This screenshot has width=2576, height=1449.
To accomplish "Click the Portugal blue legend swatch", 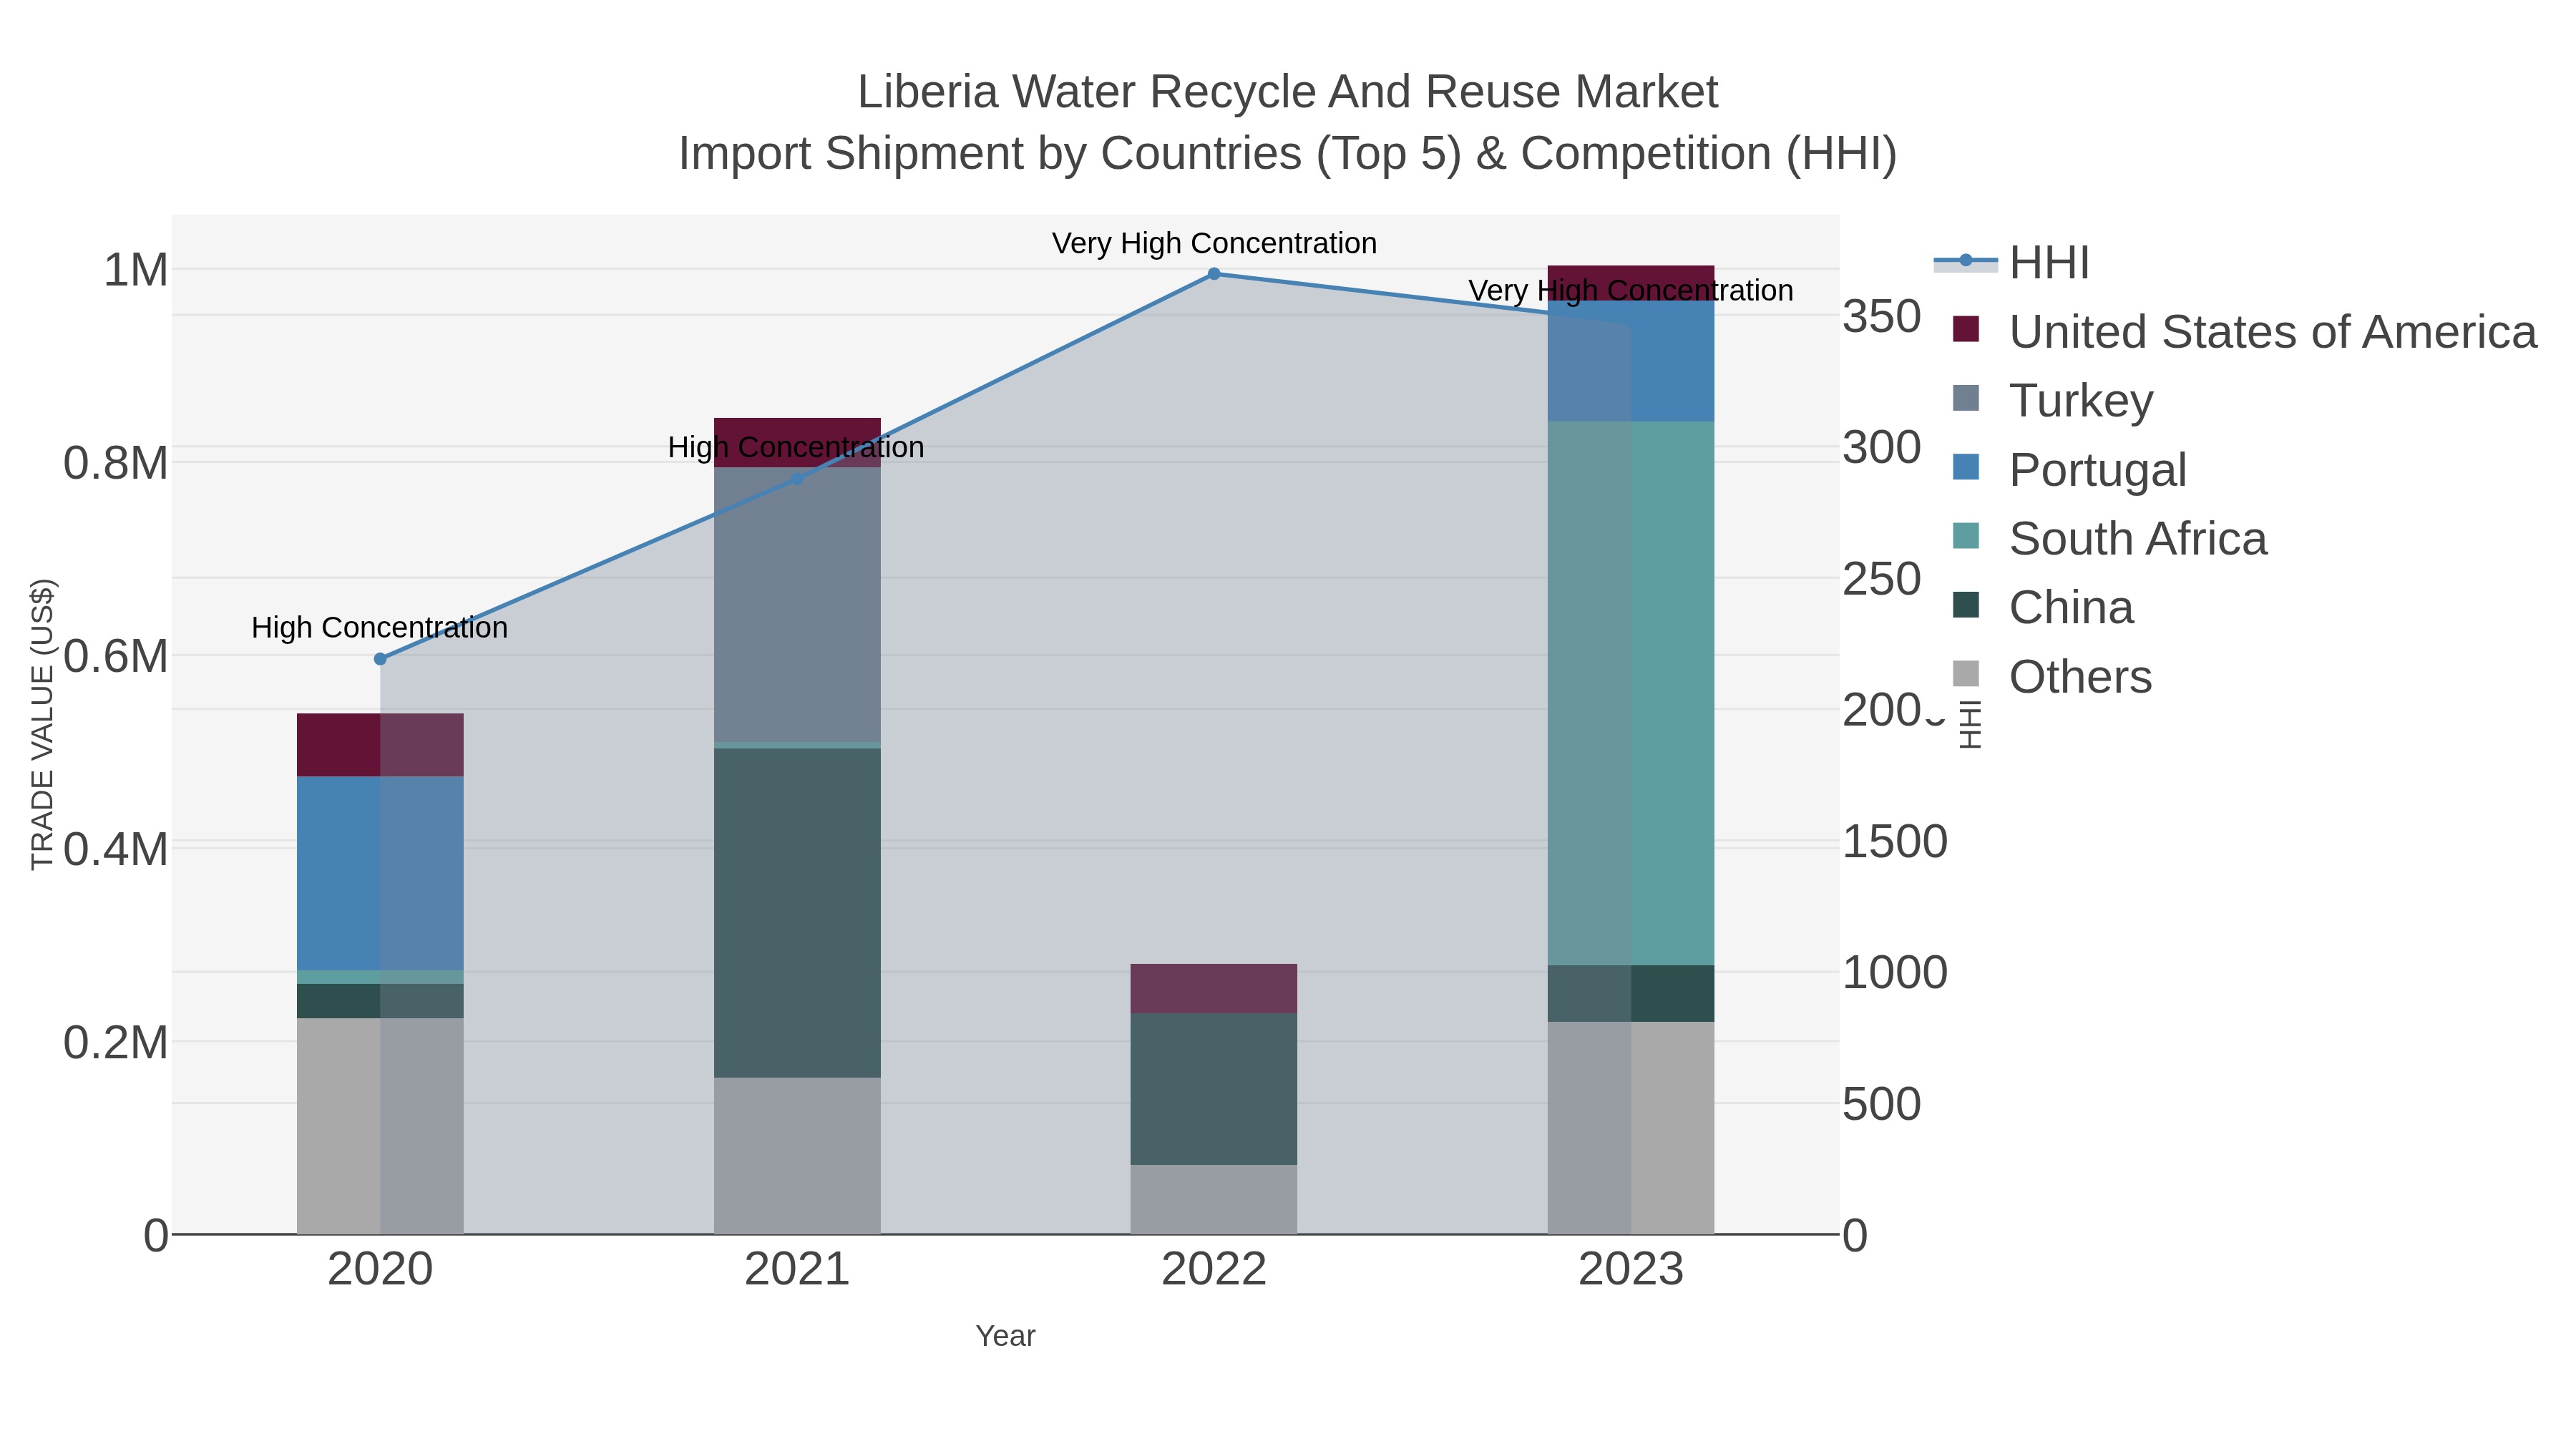I will coord(1966,467).
